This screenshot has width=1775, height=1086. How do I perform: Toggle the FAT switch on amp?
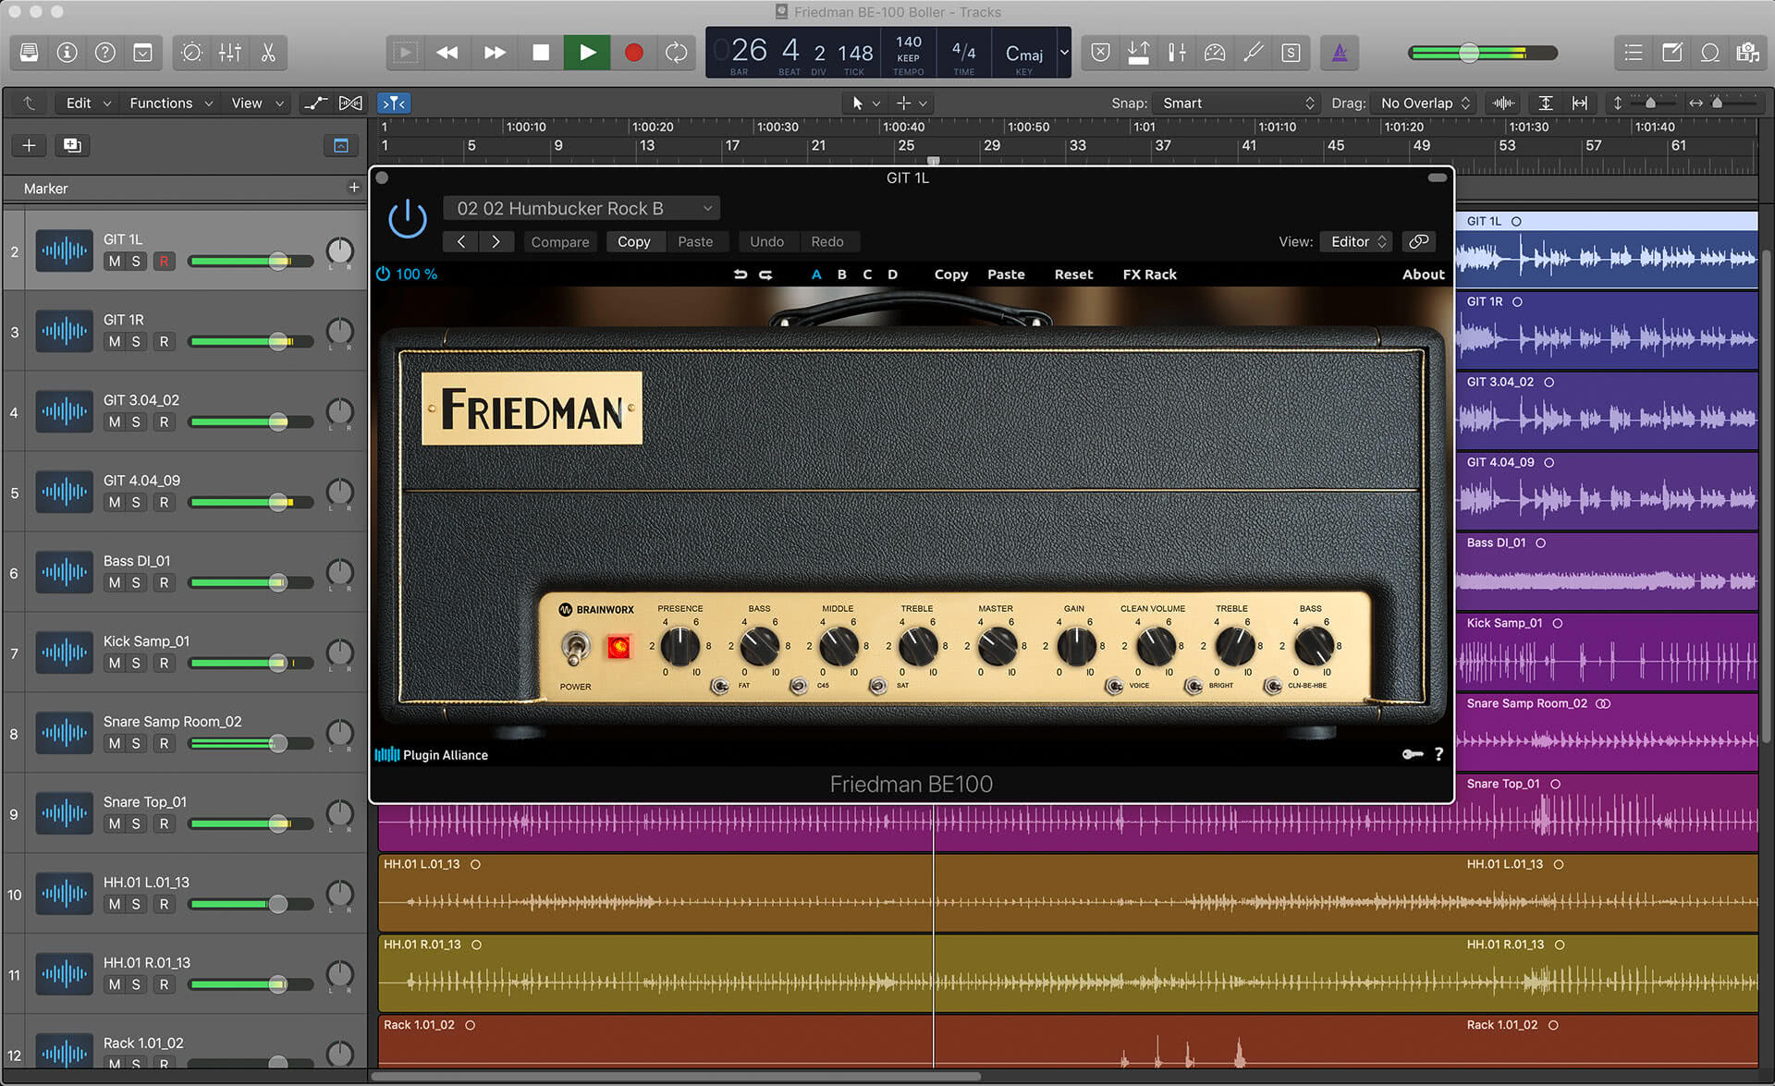point(720,686)
